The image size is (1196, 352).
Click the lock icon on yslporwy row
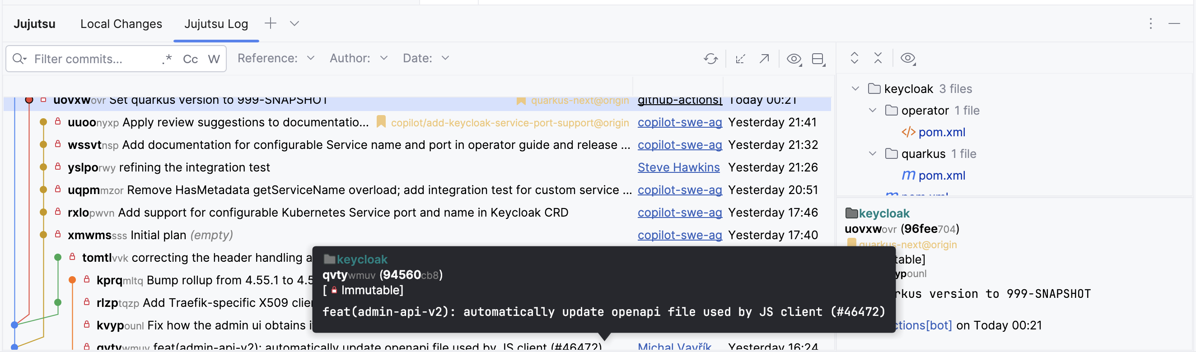[x=57, y=167]
